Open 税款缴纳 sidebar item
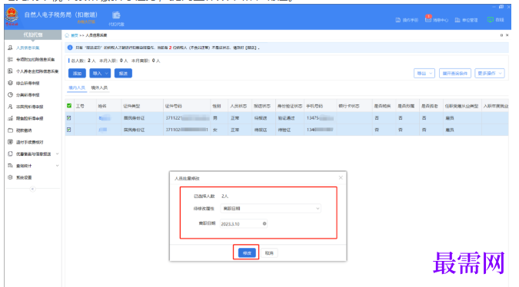Viewport: 519px width, 287px height. pos(24,130)
